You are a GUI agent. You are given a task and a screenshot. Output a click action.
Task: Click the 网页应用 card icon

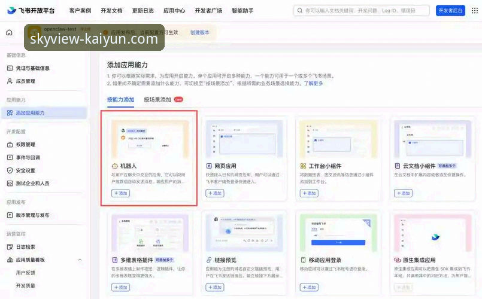[209, 166]
